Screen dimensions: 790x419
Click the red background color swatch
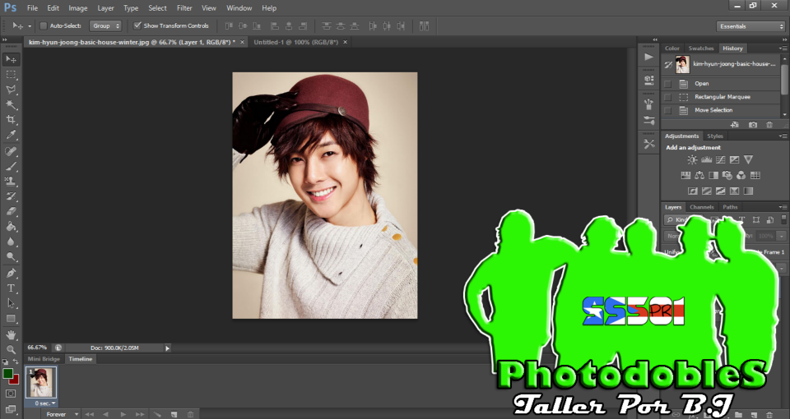(16, 380)
